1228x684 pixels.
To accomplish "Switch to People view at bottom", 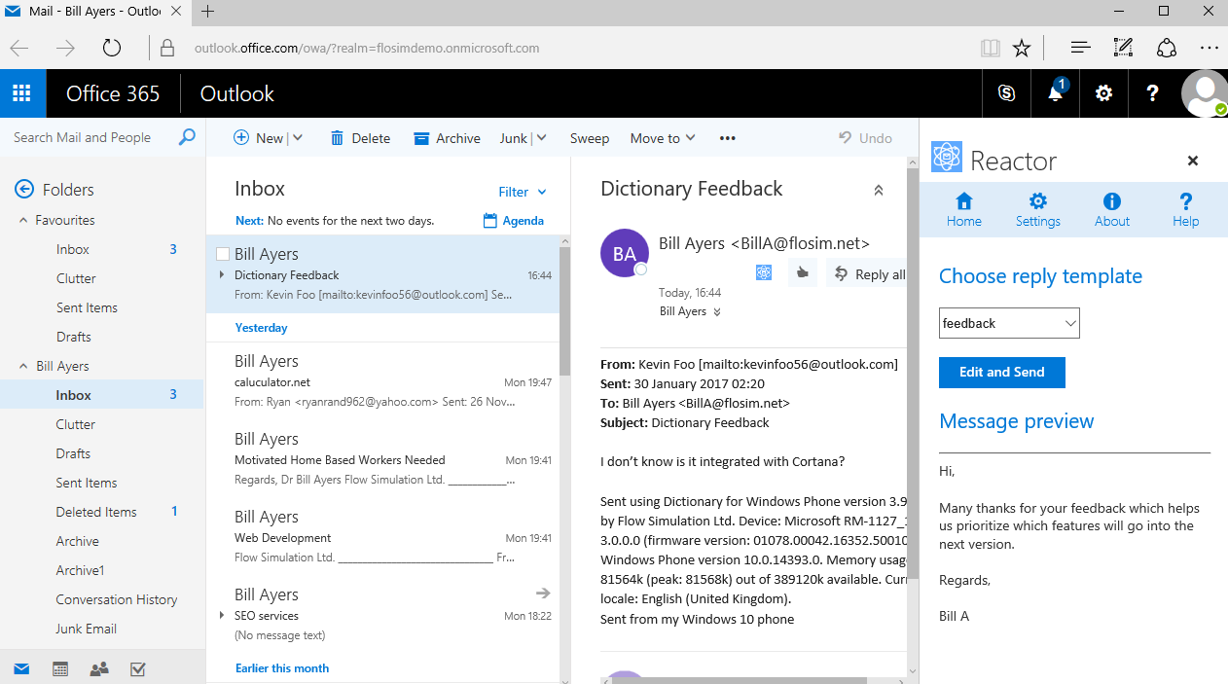I will (x=99, y=668).
